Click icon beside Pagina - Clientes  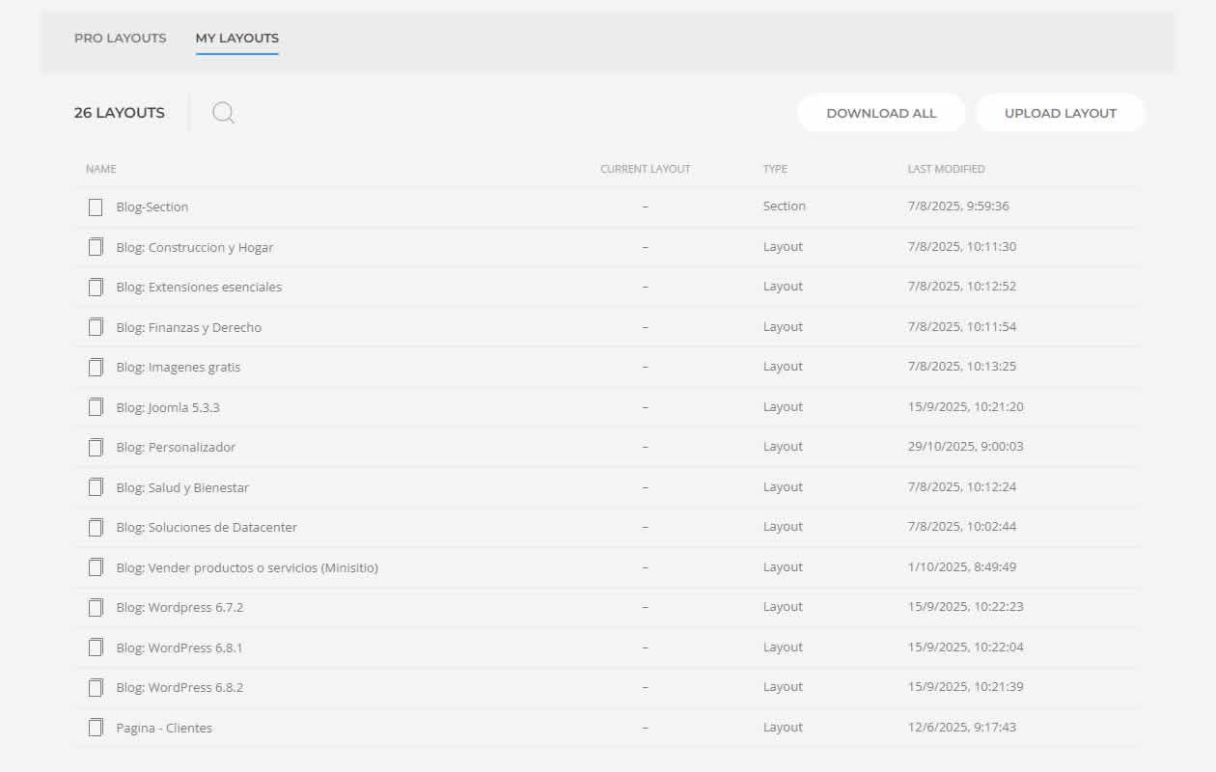(96, 728)
